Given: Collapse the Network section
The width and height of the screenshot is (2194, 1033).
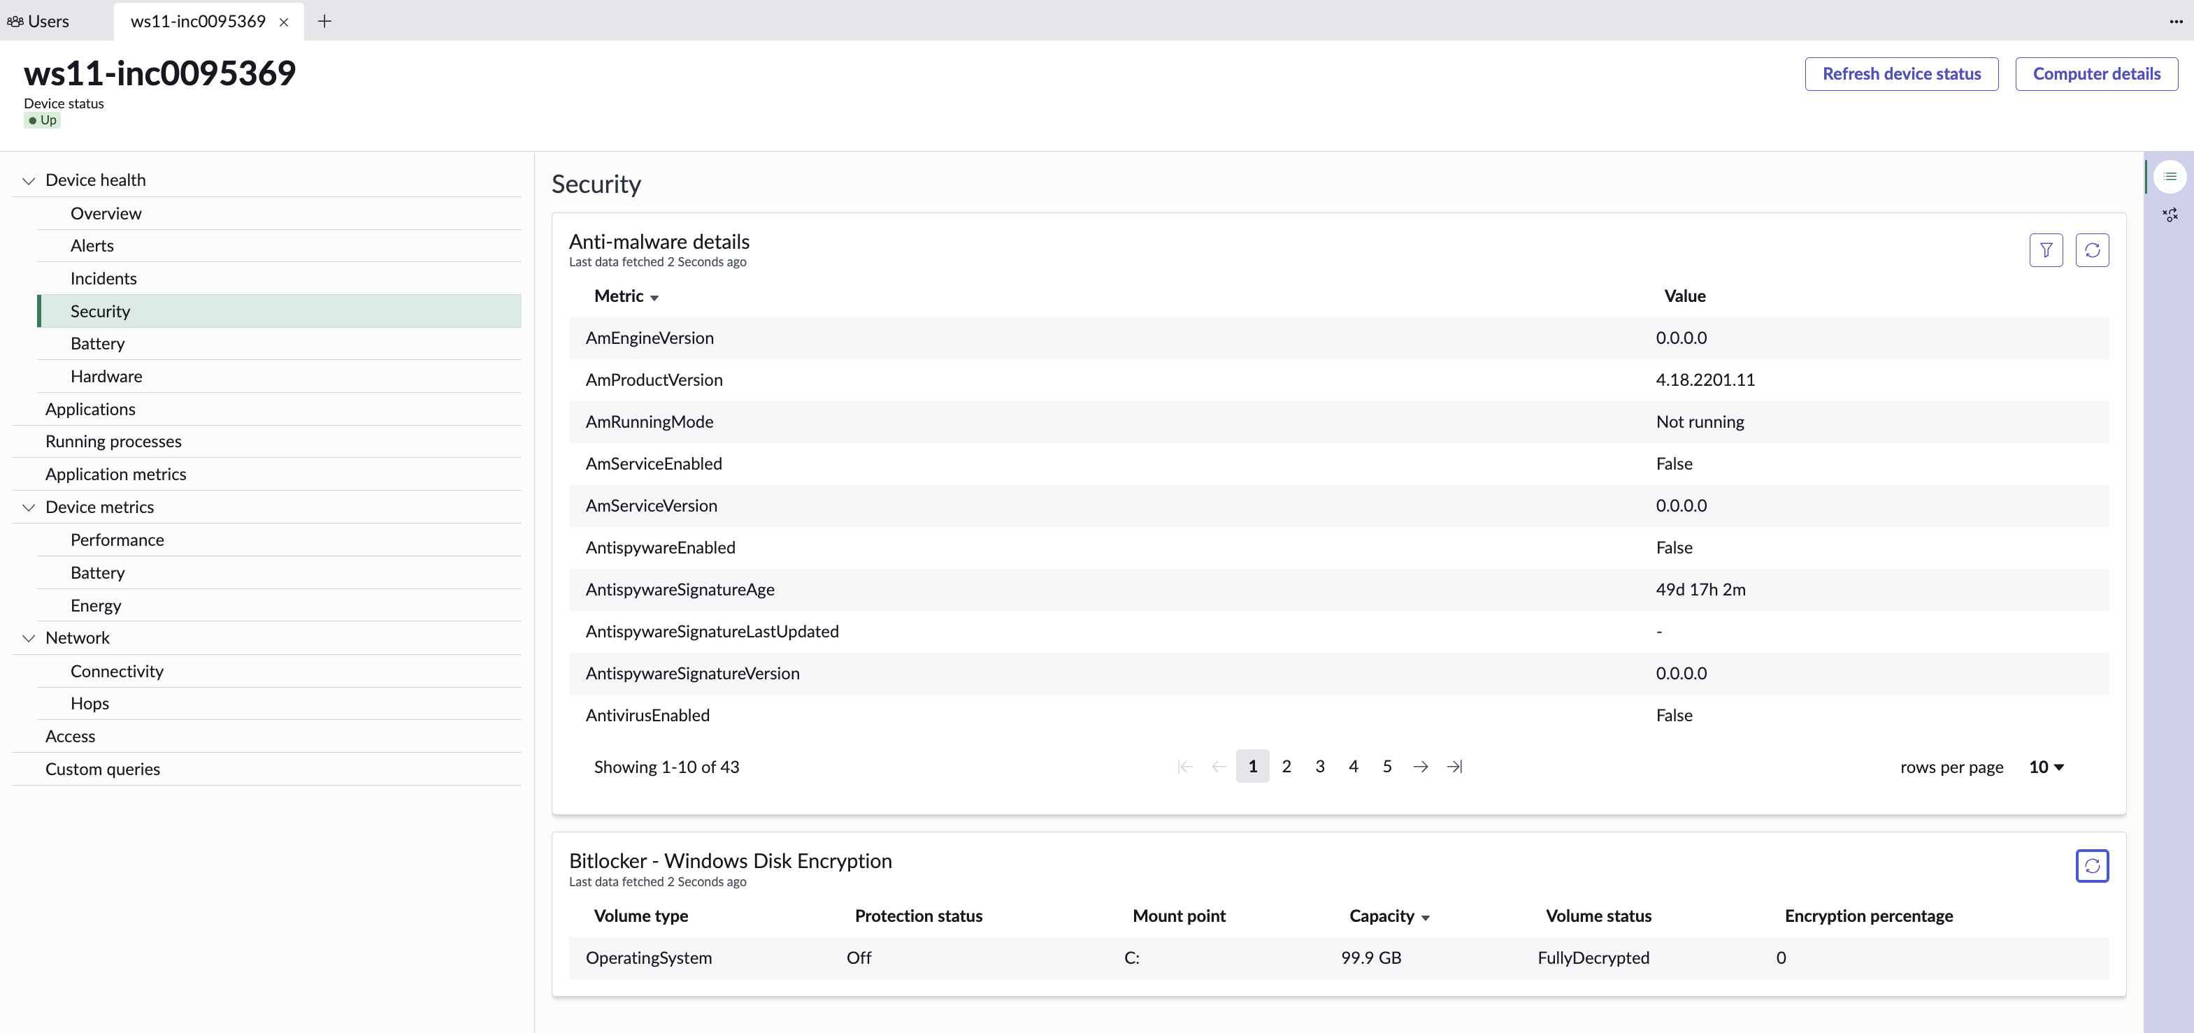Looking at the screenshot, I should (28, 639).
